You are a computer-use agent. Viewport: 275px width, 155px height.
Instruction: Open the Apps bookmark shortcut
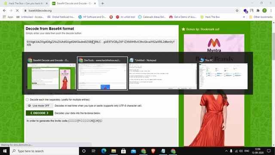click(8, 17)
